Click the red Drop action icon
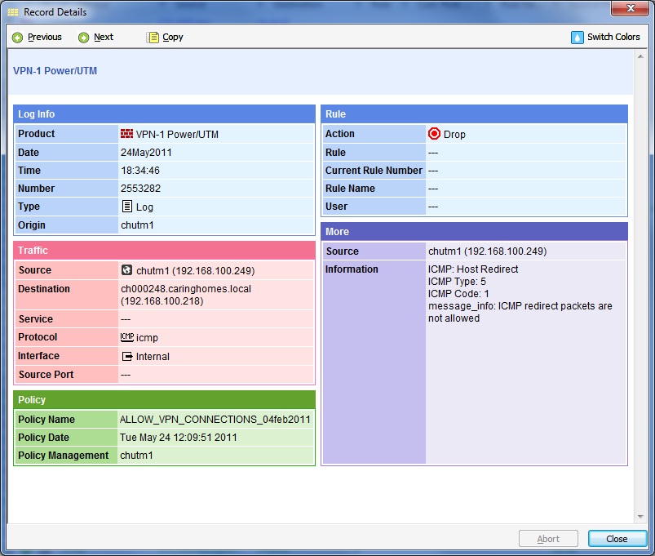Viewport: 655px width, 556px height. coord(434,134)
